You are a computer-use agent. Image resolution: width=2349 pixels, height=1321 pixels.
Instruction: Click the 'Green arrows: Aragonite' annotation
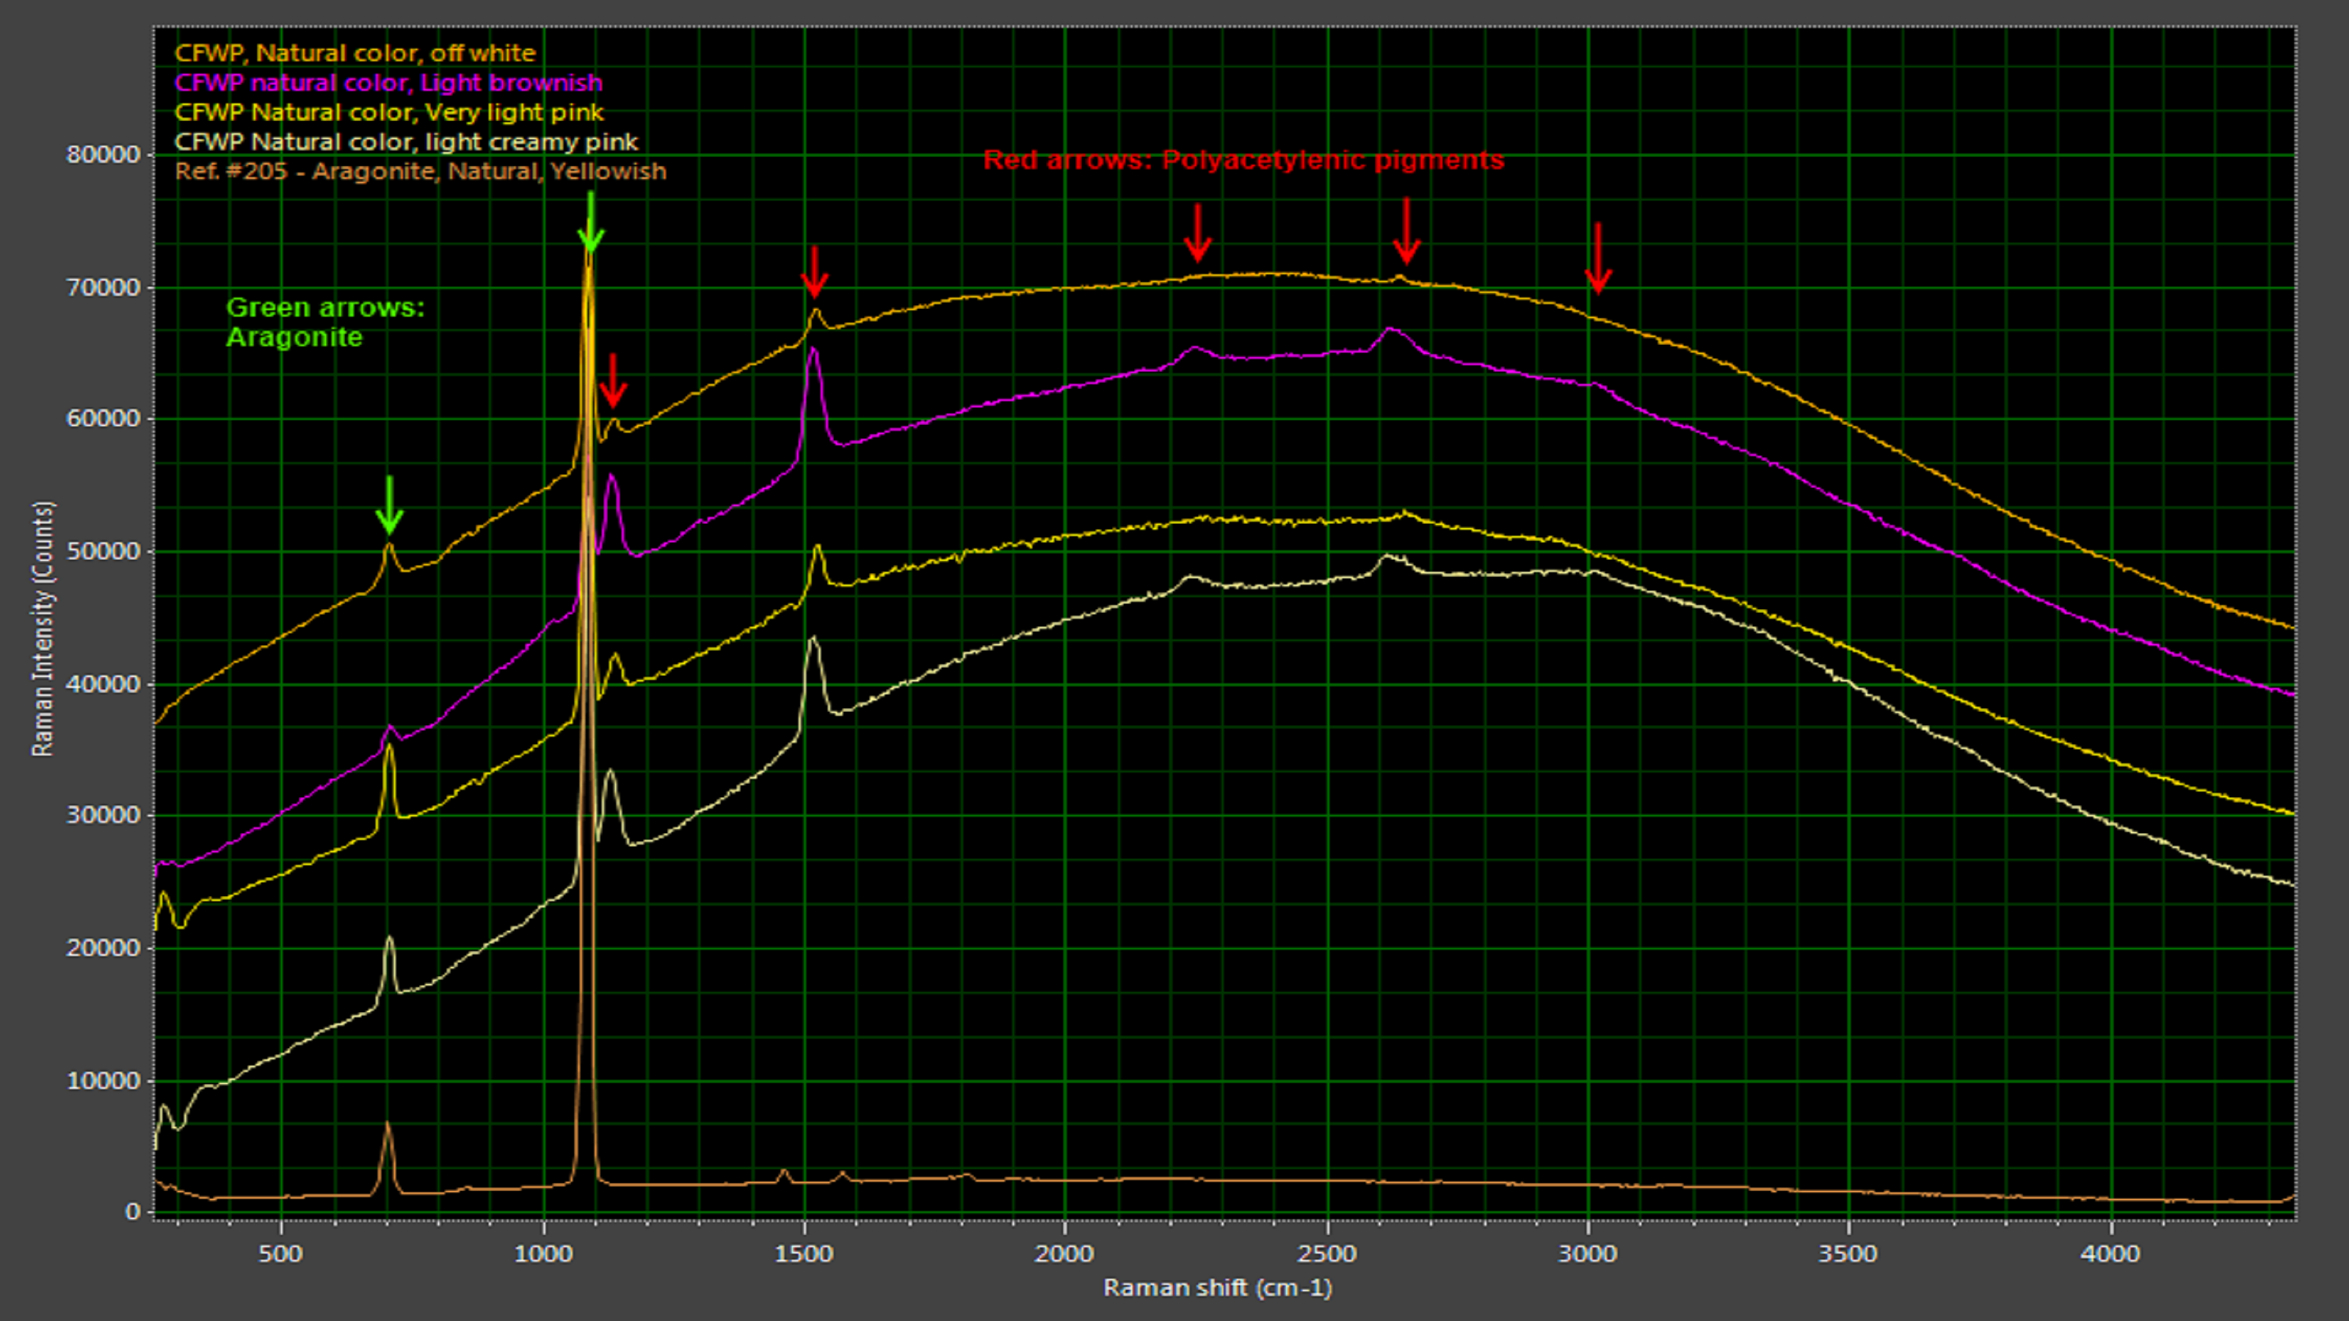click(x=324, y=322)
